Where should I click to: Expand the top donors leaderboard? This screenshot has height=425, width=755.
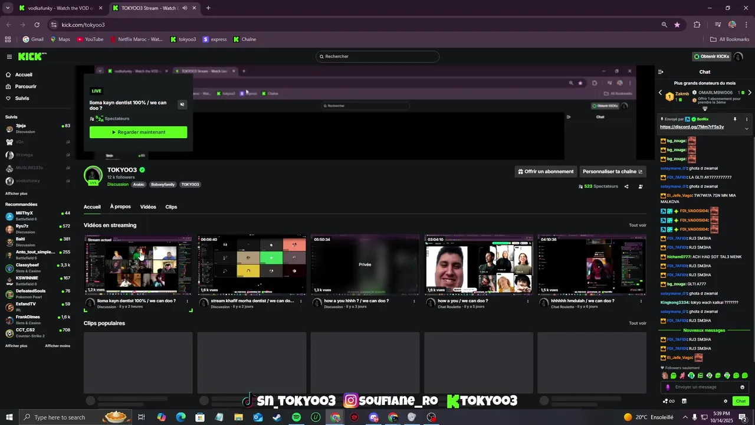point(705,109)
